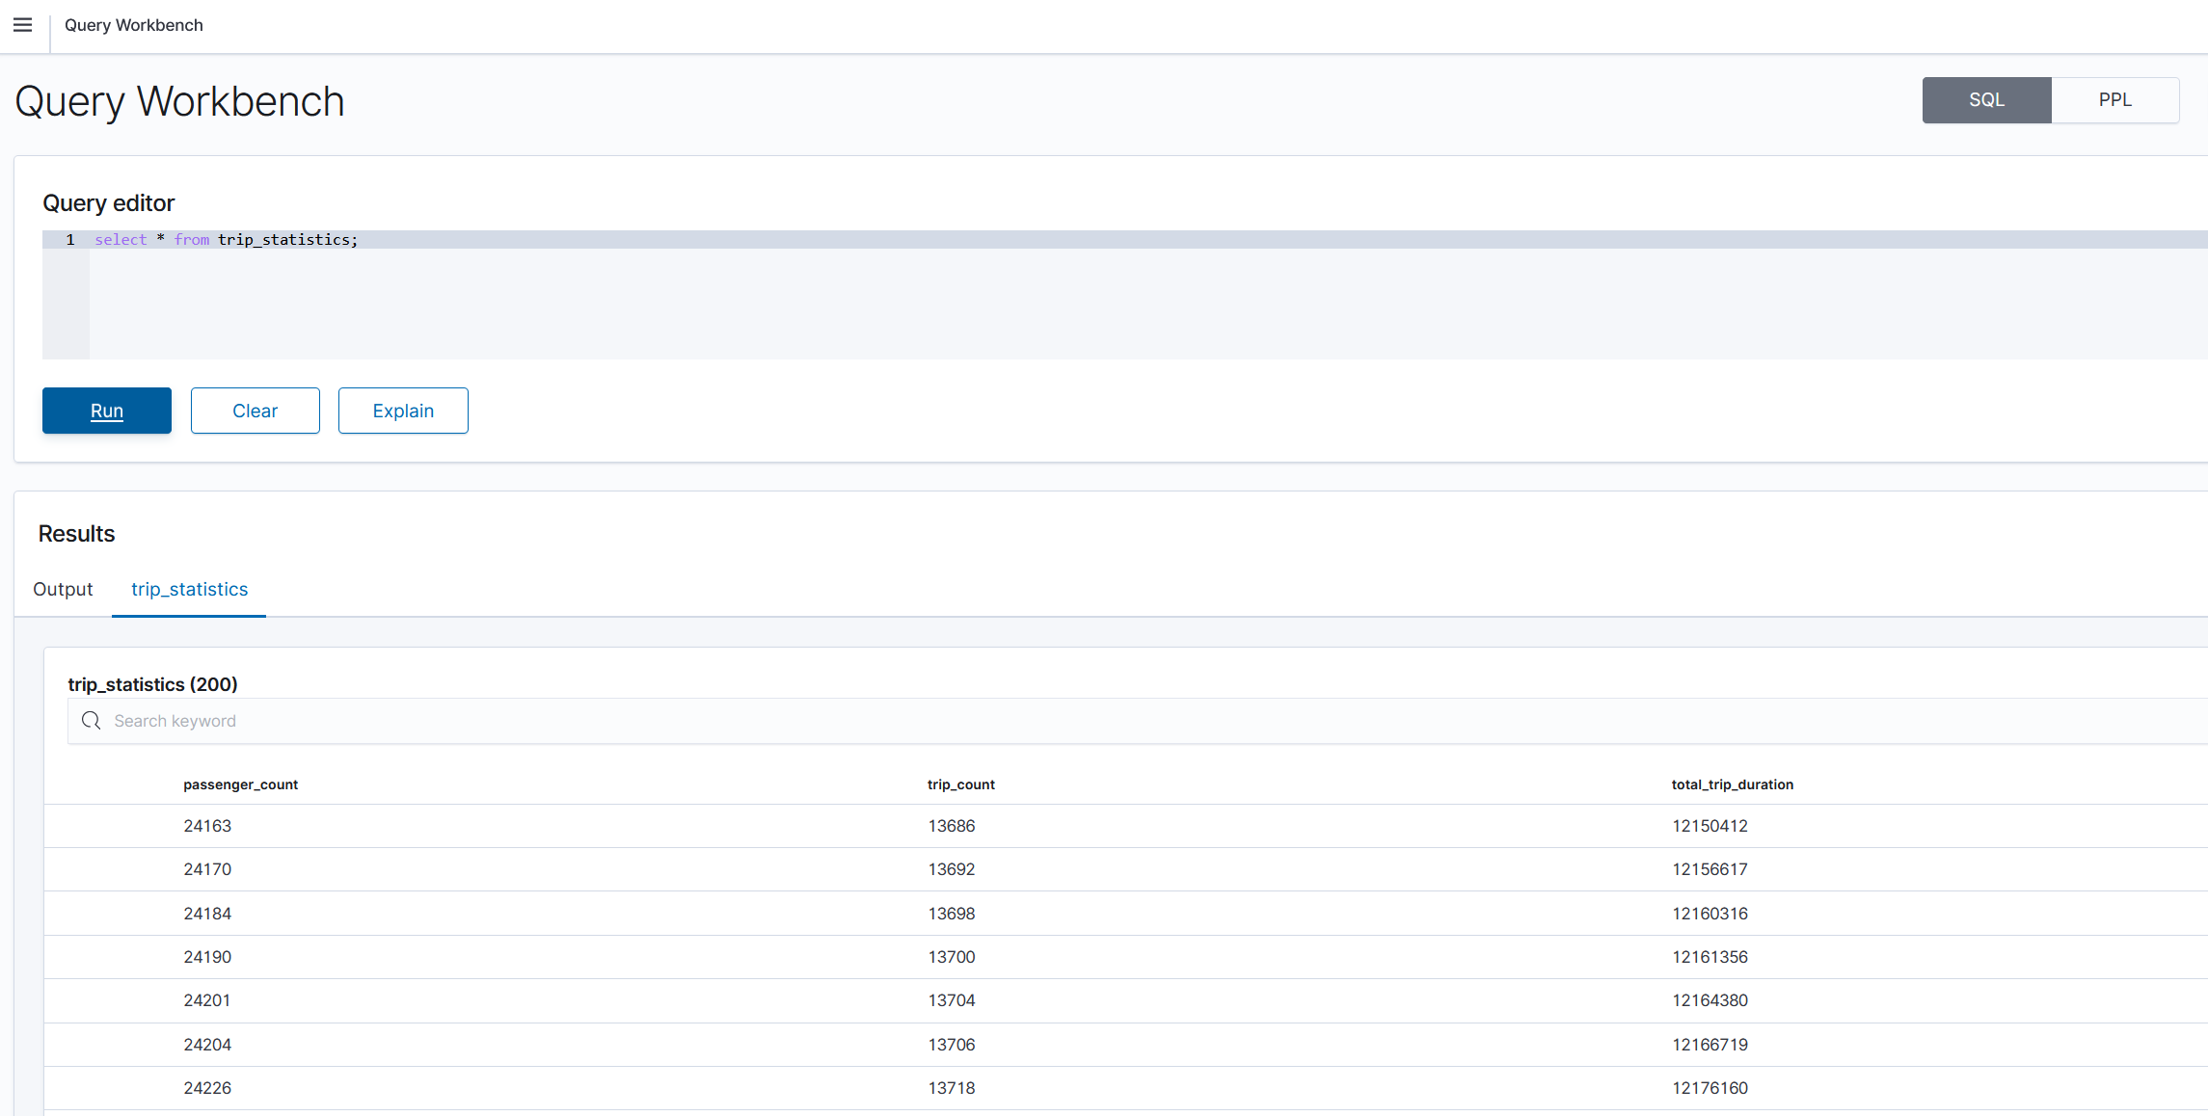The width and height of the screenshot is (2208, 1116).
Task: Click the search magnifier icon
Action: click(91, 721)
